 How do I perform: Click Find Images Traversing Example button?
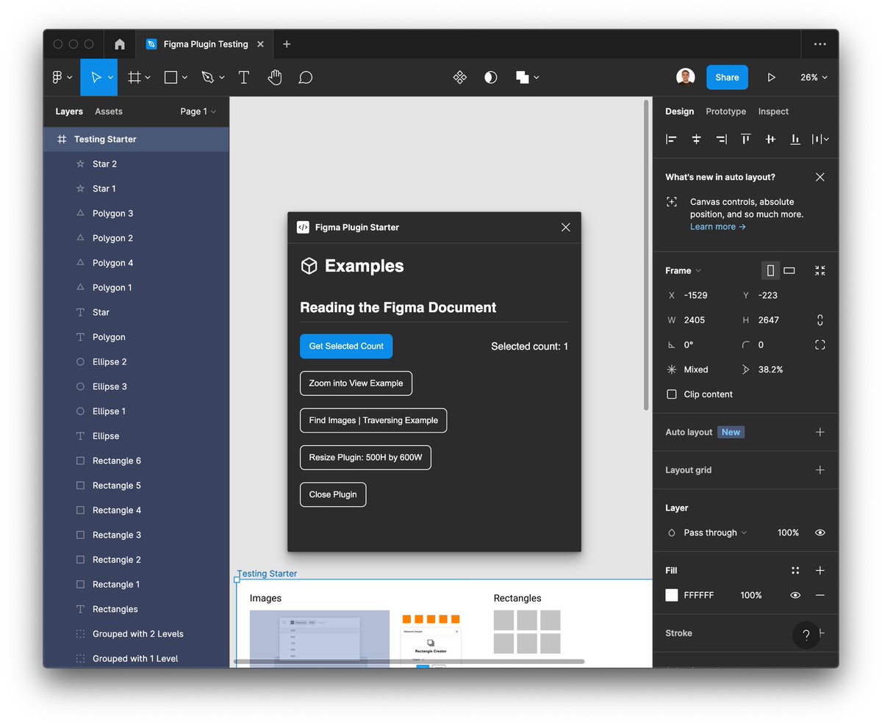[373, 420]
